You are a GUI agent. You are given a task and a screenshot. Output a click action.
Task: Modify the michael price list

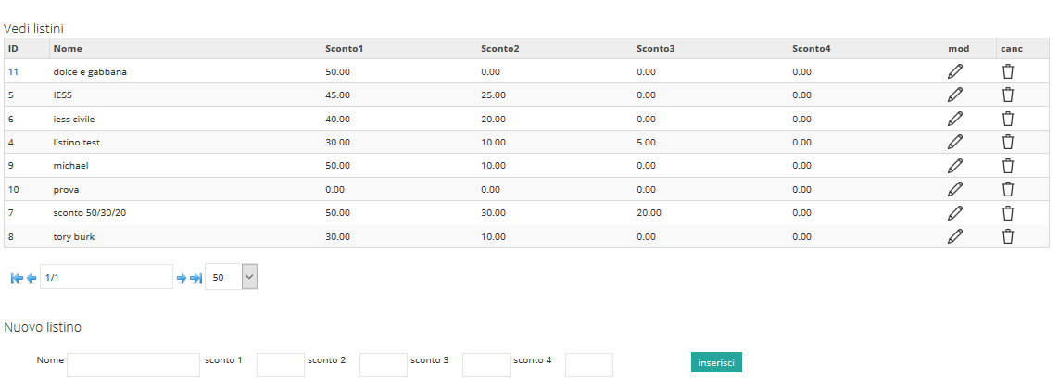pos(955,166)
